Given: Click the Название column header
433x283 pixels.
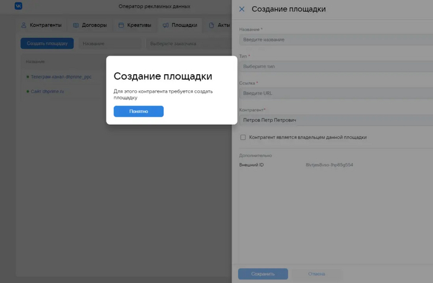Looking at the screenshot, I should (x=35, y=62).
